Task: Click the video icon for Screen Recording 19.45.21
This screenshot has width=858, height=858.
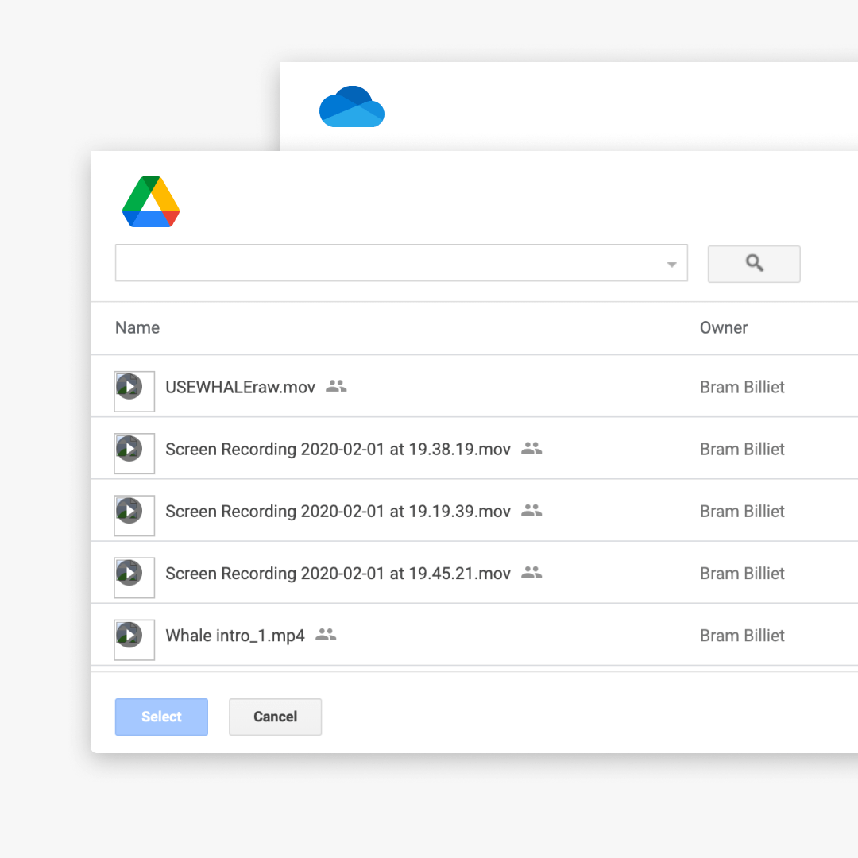Action: coord(134,578)
